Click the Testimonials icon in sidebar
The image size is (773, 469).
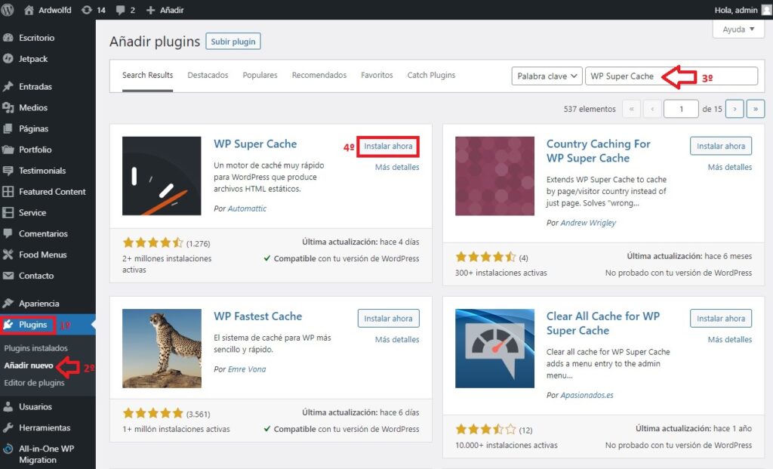tap(8, 171)
